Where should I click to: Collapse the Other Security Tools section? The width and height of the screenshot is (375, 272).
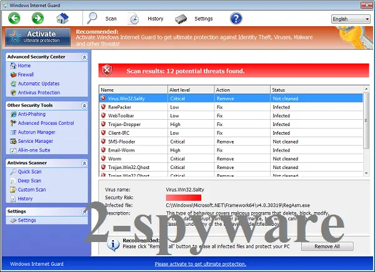pyautogui.click(x=84, y=105)
